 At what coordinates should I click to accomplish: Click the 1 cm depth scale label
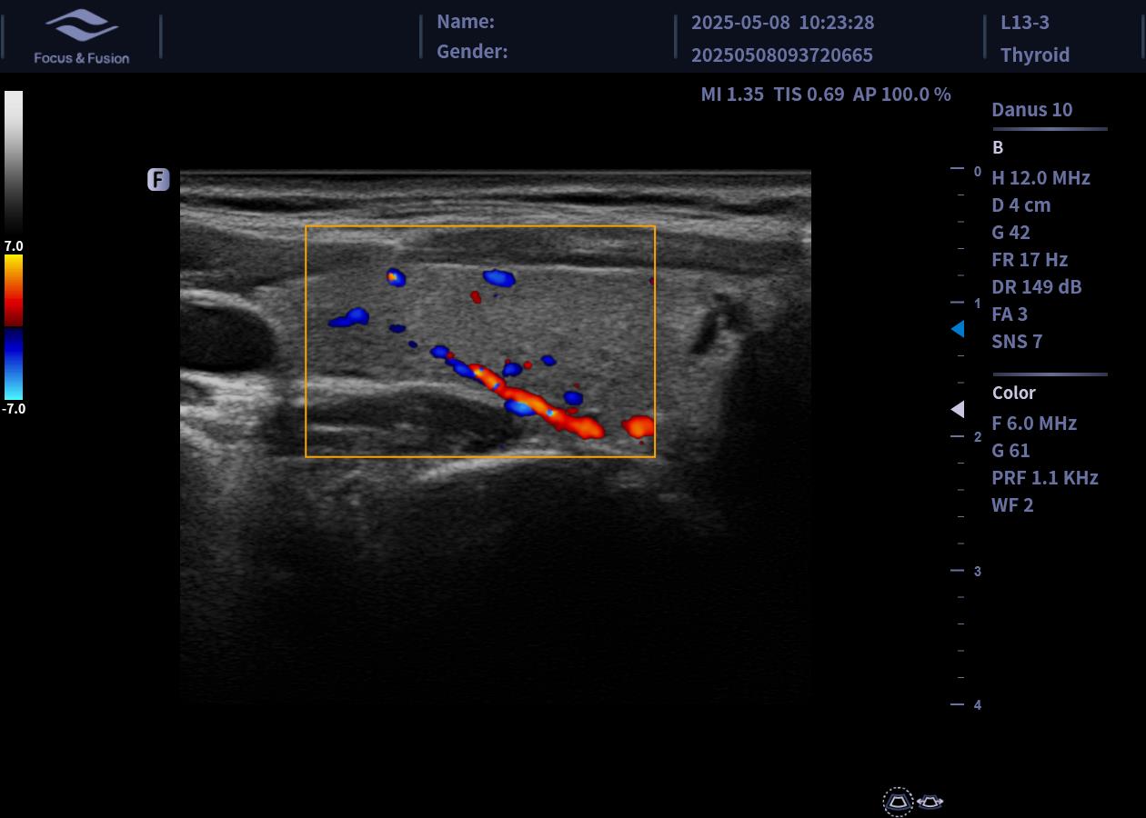(x=978, y=304)
